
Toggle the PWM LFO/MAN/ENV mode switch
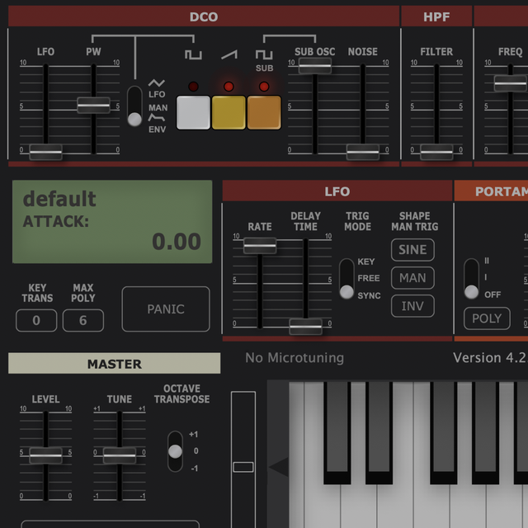pos(134,106)
